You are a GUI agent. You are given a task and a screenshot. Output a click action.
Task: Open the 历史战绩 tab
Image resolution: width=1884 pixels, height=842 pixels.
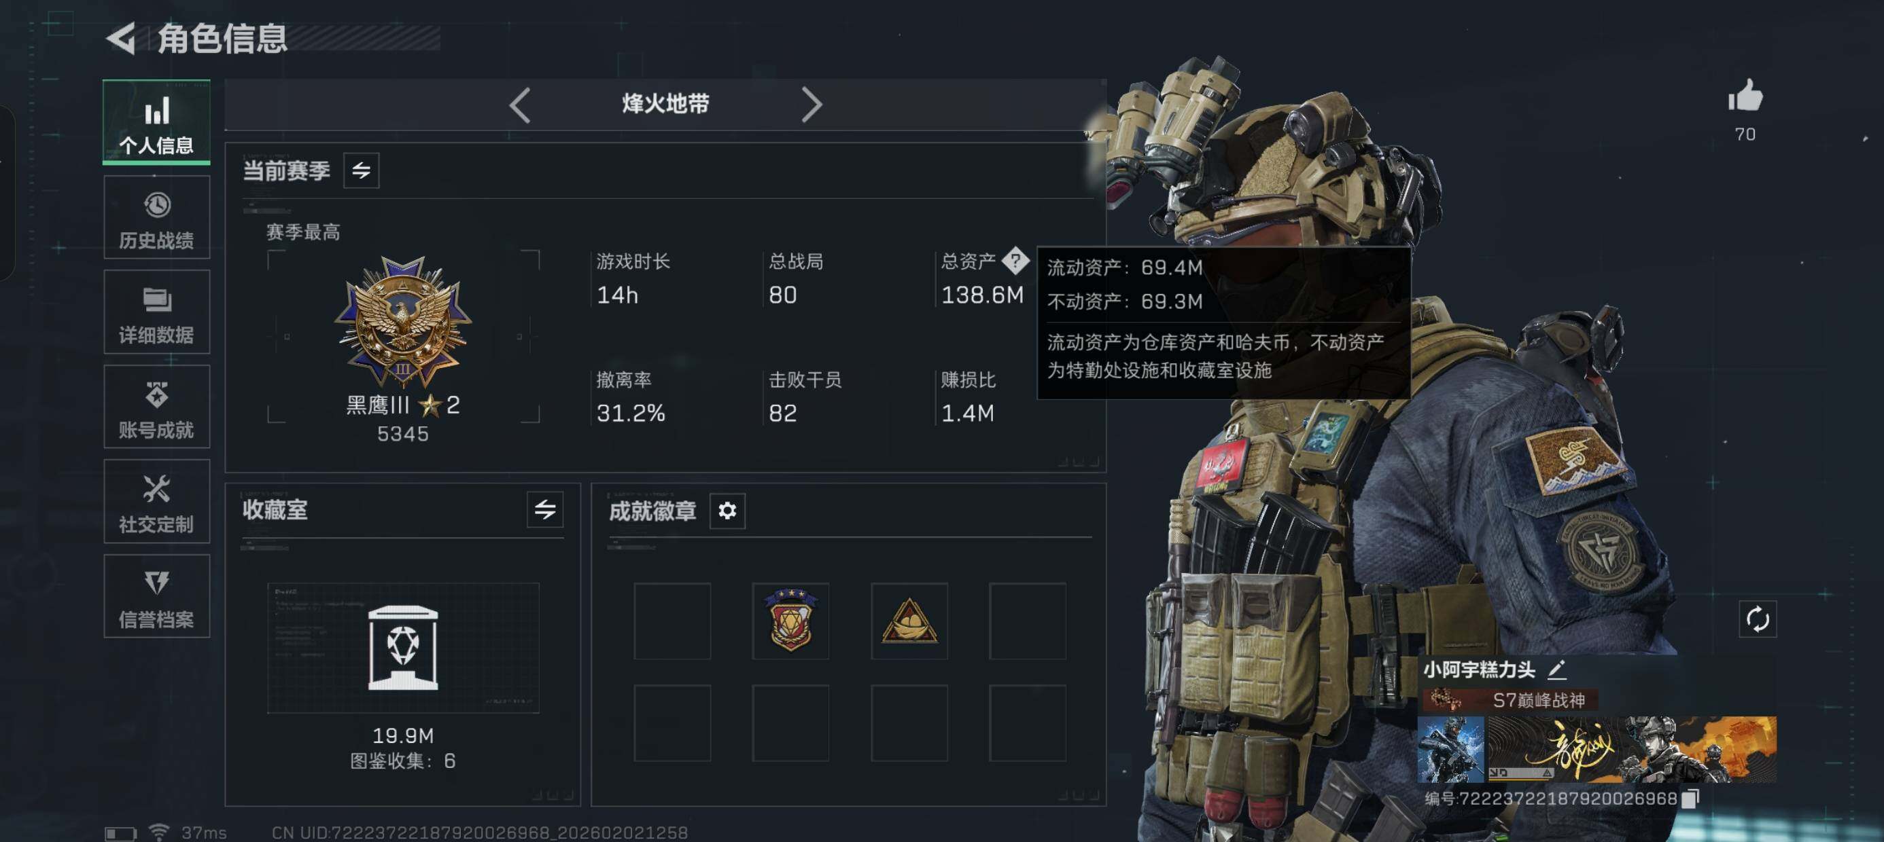[x=156, y=218]
